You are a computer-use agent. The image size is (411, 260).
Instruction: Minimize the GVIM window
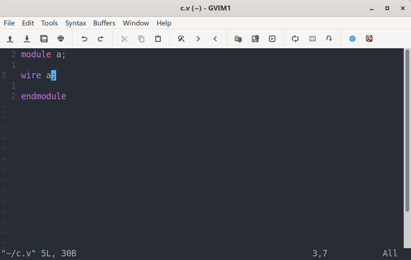[372, 8]
